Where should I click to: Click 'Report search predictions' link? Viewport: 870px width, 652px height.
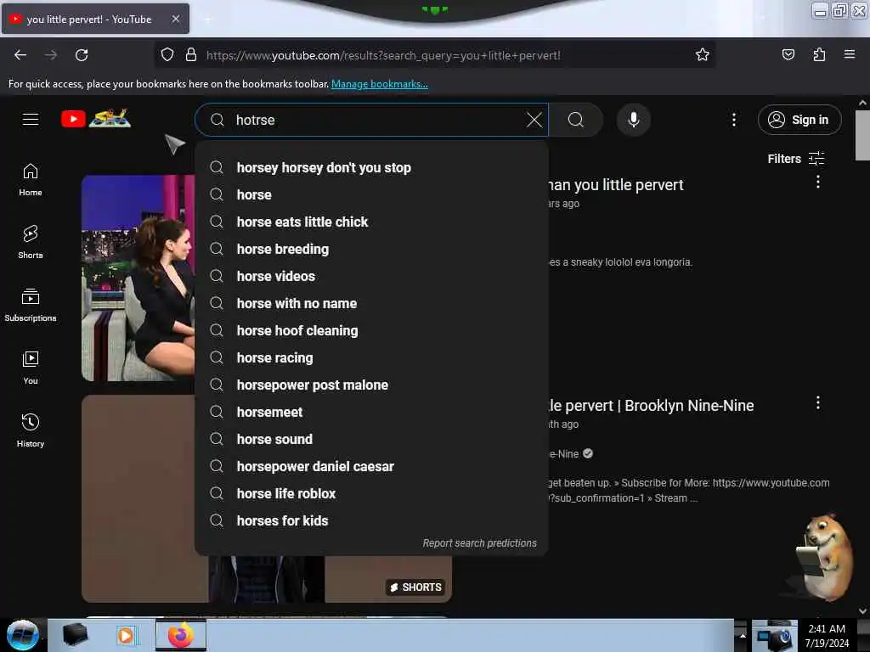point(479,543)
